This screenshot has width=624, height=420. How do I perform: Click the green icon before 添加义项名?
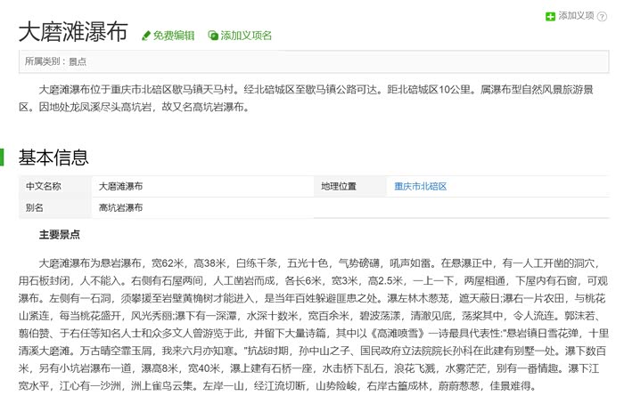tap(213, 36)
